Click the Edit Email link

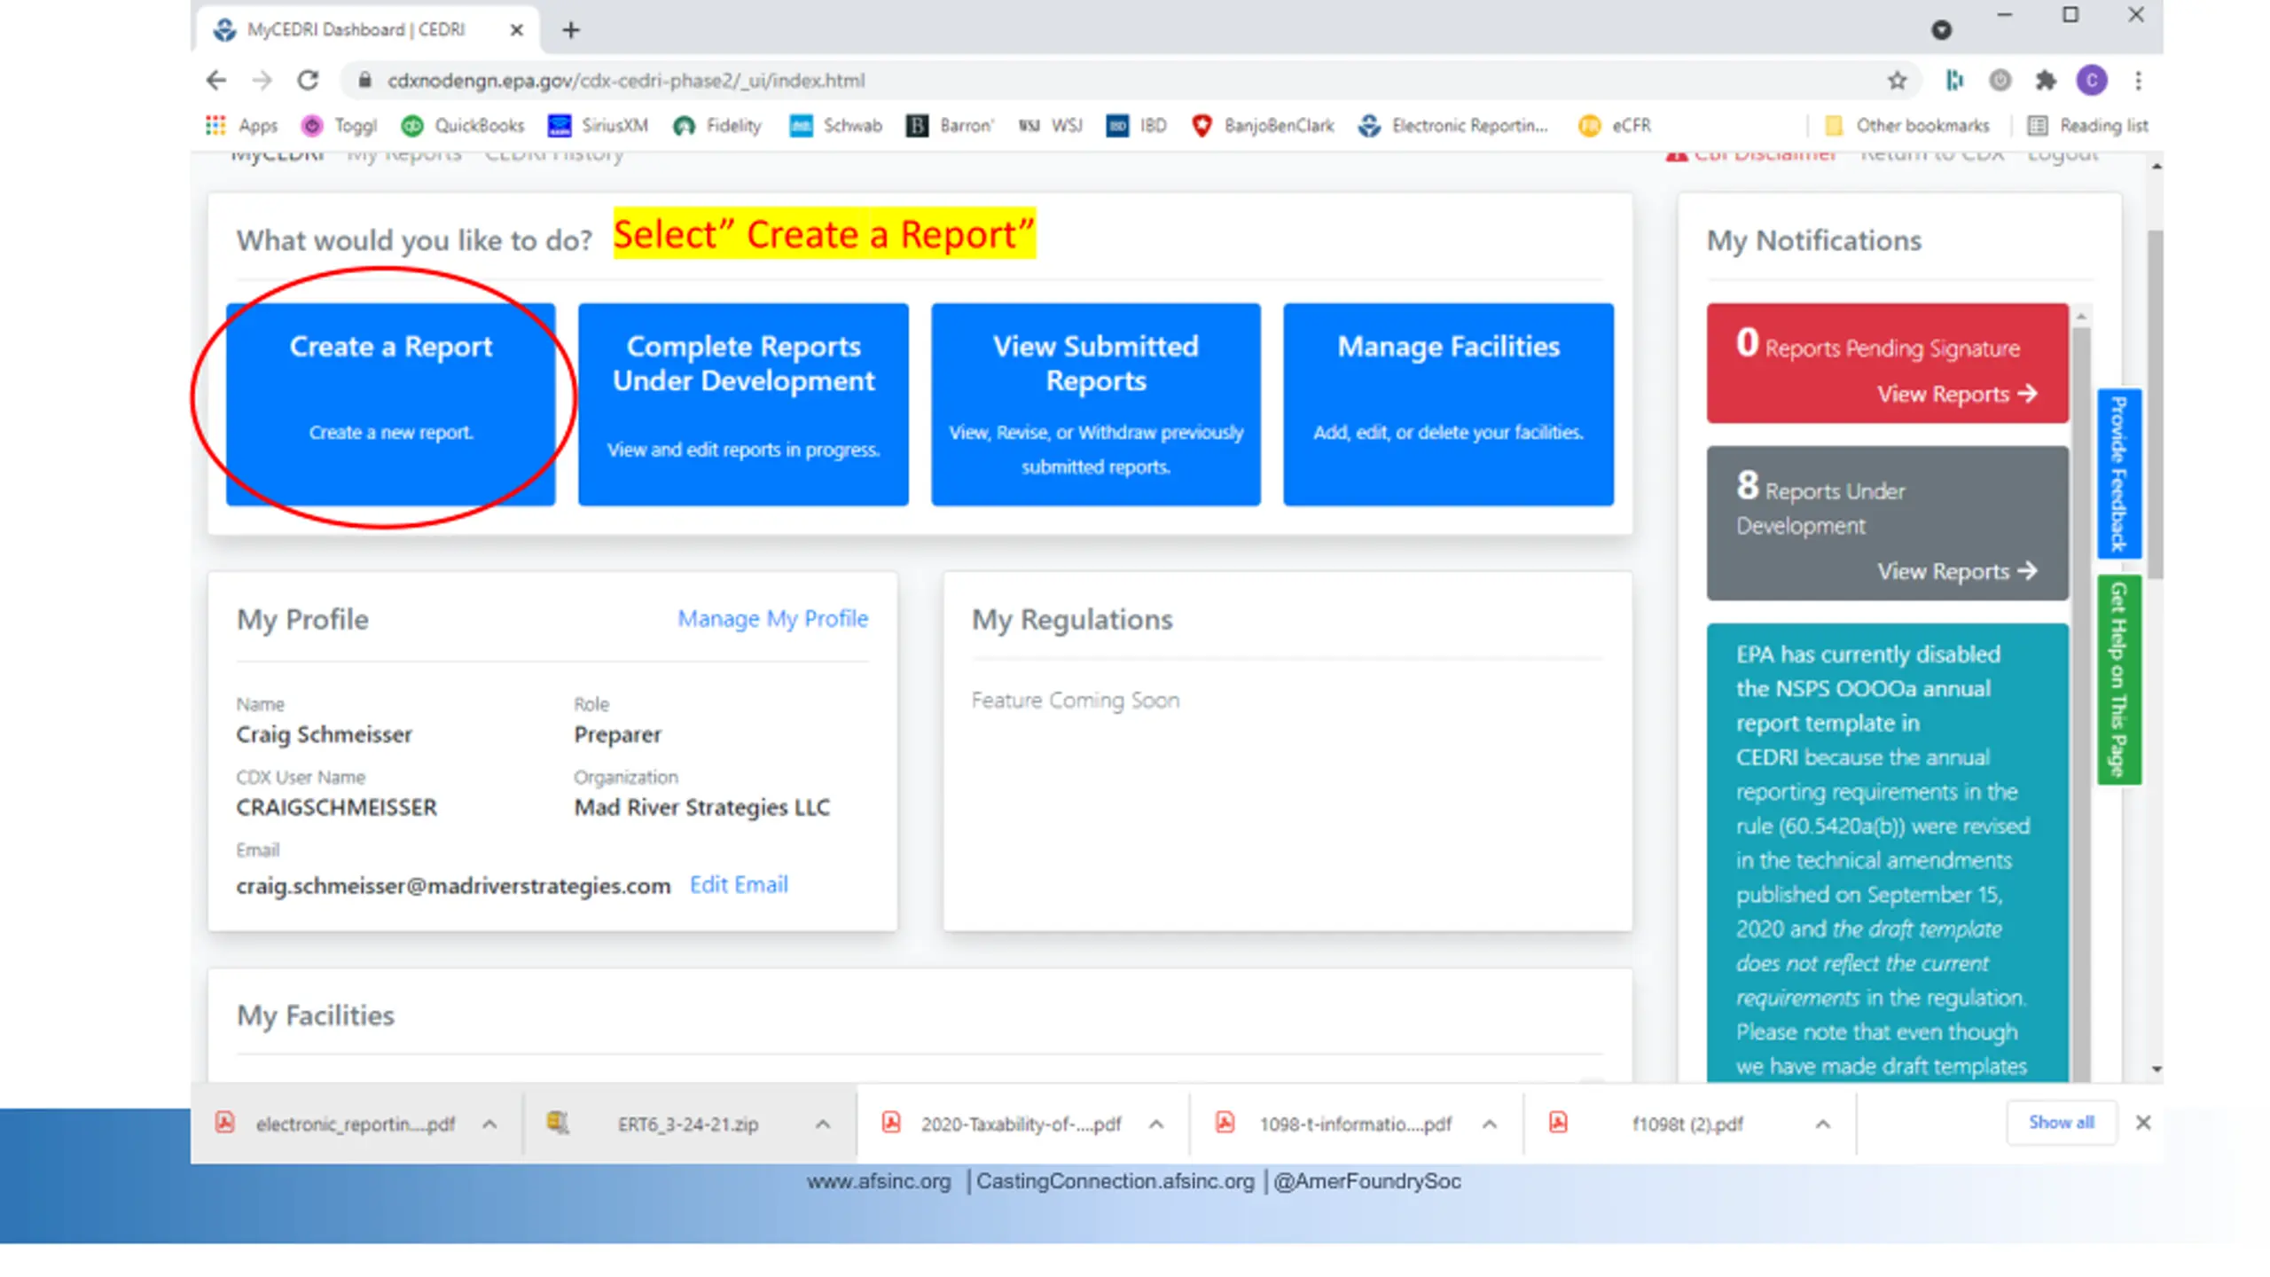point(739,884)
